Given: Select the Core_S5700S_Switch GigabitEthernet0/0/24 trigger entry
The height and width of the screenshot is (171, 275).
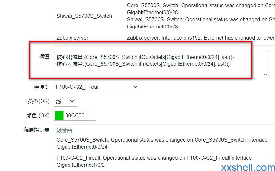Looking at the screenshot, I should 162,143.
